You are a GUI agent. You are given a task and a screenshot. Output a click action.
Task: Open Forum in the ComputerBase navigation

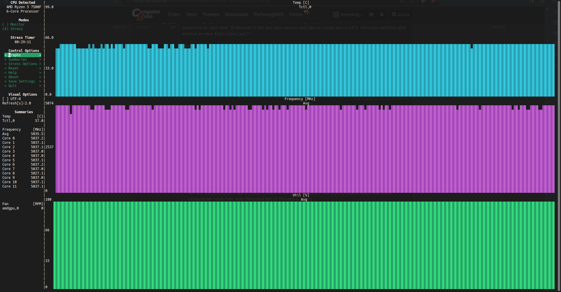296,14
